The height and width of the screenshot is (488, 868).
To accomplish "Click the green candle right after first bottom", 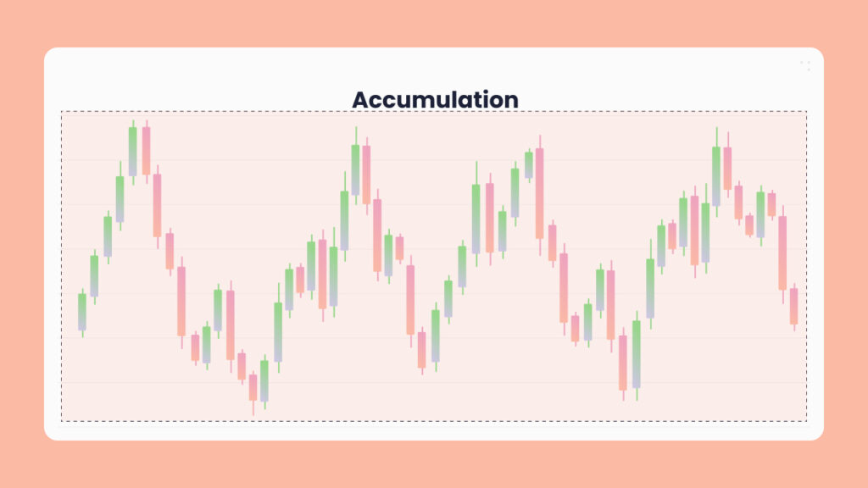I will point(264,381).
